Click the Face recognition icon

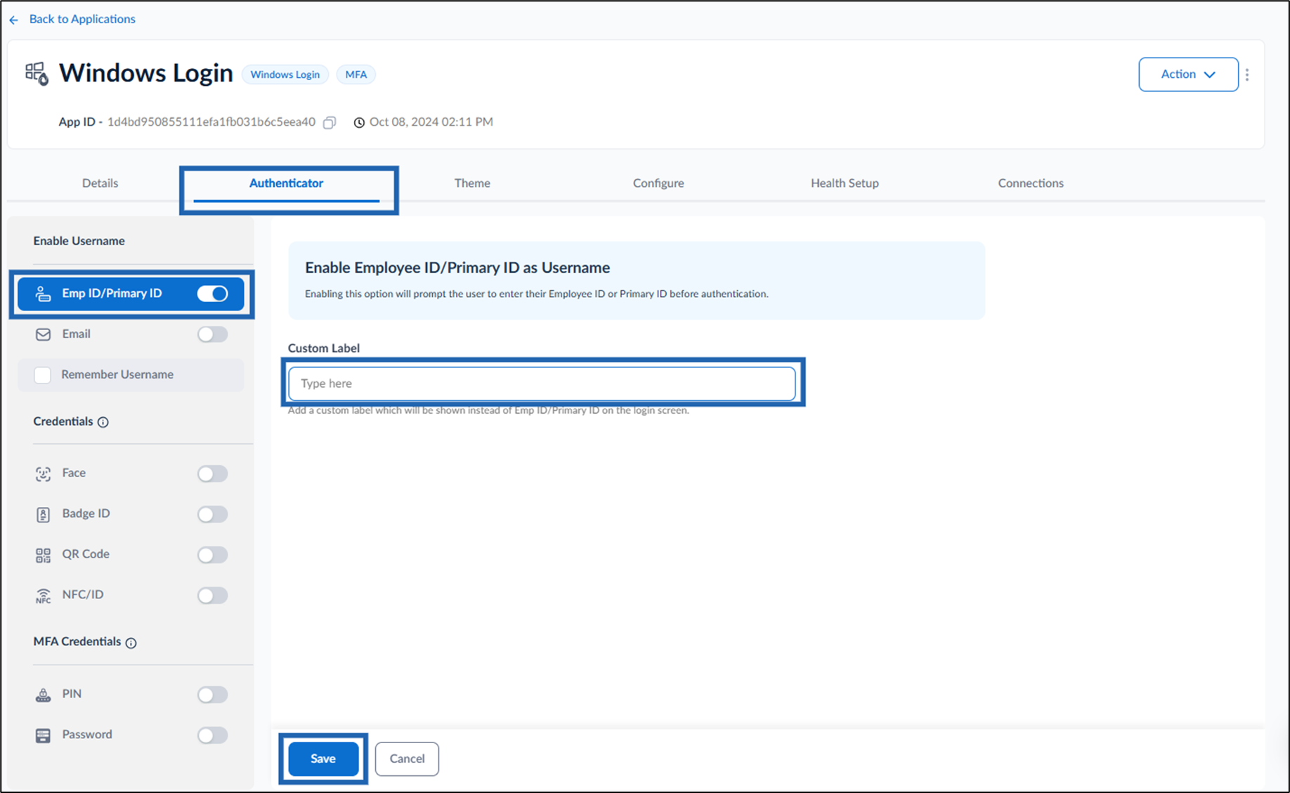tap(43, 474)
